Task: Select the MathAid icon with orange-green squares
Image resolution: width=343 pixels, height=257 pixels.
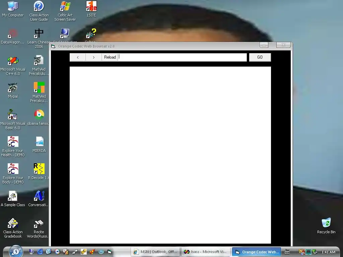Action: 39,92
